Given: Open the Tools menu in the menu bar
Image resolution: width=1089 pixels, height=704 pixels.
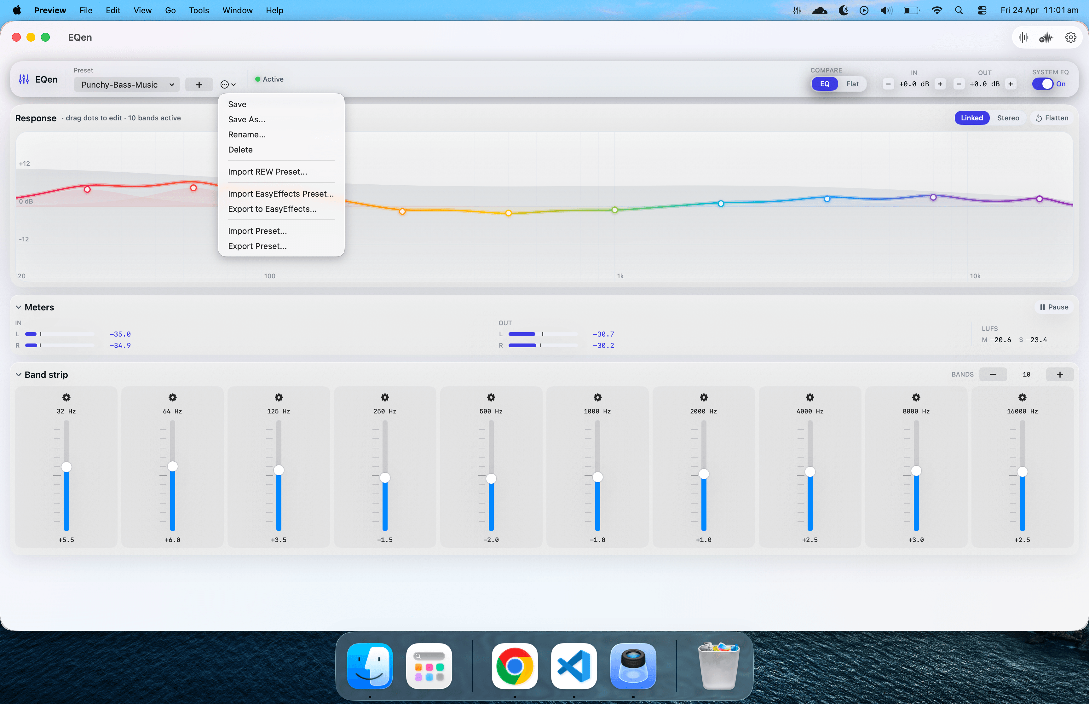Looking at the screenshot, I should [x=198, y=10].
